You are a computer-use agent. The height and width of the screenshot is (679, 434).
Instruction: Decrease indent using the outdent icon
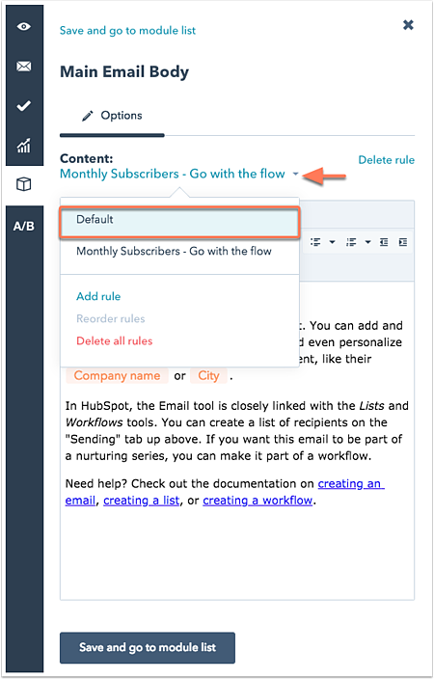[384, 242]
